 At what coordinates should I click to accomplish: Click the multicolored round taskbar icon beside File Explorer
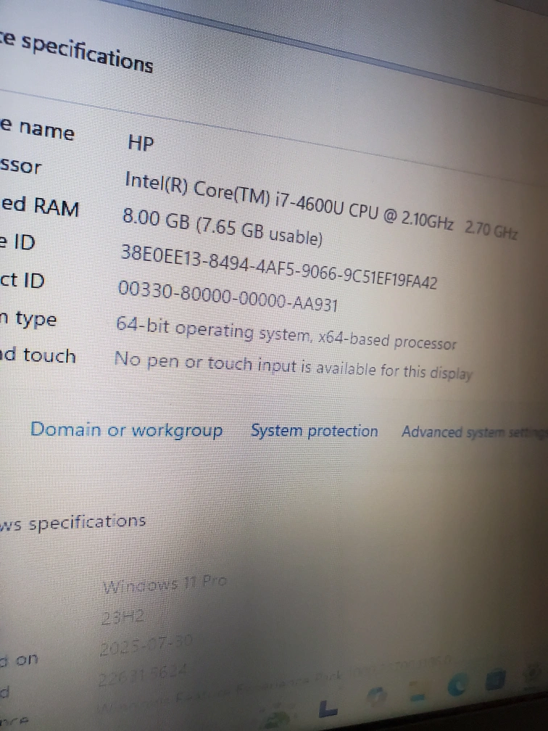(x=377, y=695)
